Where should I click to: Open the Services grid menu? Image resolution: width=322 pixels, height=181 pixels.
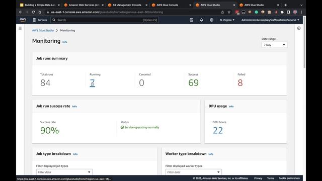(40, 20)
